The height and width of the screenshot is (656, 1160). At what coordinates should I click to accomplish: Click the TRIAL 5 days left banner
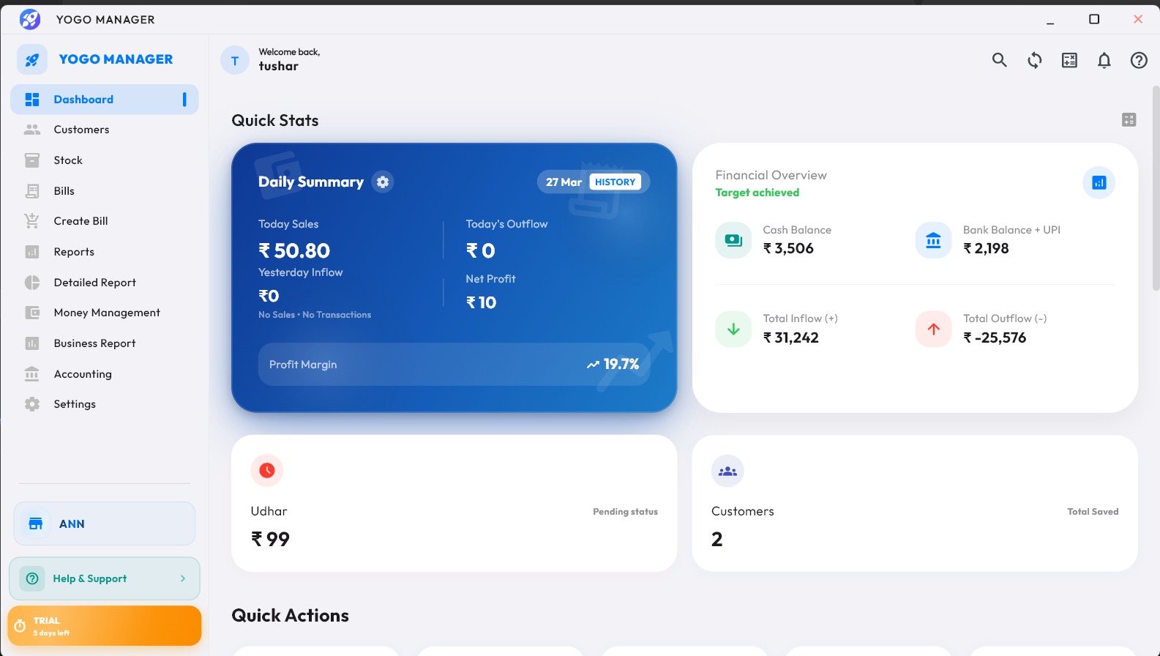tap(105, 626)
